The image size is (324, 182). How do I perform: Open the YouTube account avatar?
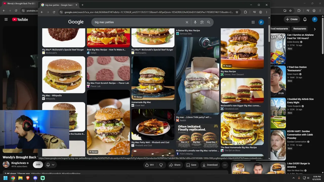tap(314, 19)
